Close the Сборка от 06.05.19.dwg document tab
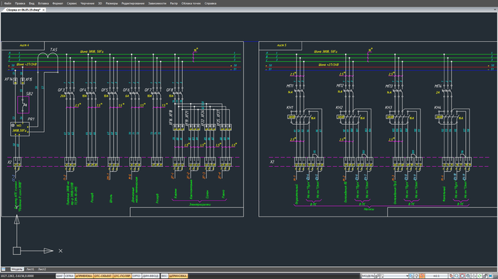This screenshot has width=498, height=279. (x=43, y=10)
